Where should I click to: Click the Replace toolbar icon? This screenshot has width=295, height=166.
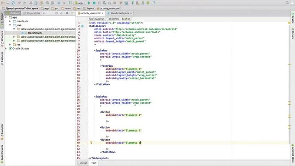tap(53, 3)
